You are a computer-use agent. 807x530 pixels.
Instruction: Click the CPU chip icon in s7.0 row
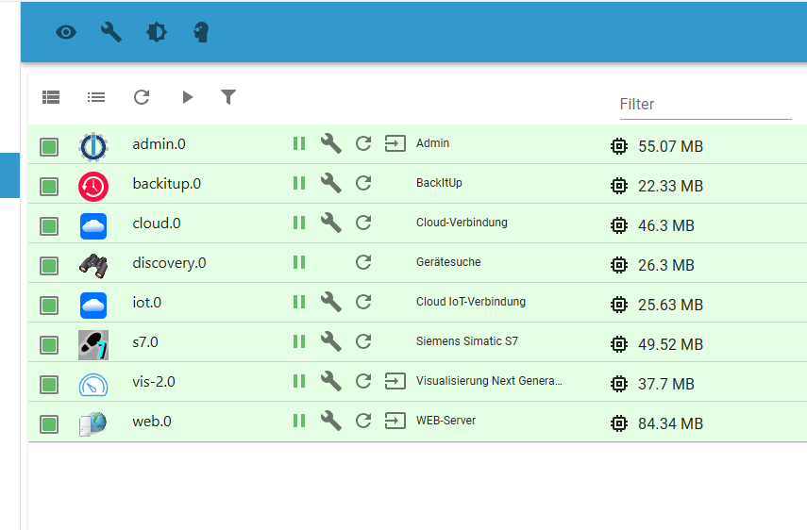click(x=619, y=344)
